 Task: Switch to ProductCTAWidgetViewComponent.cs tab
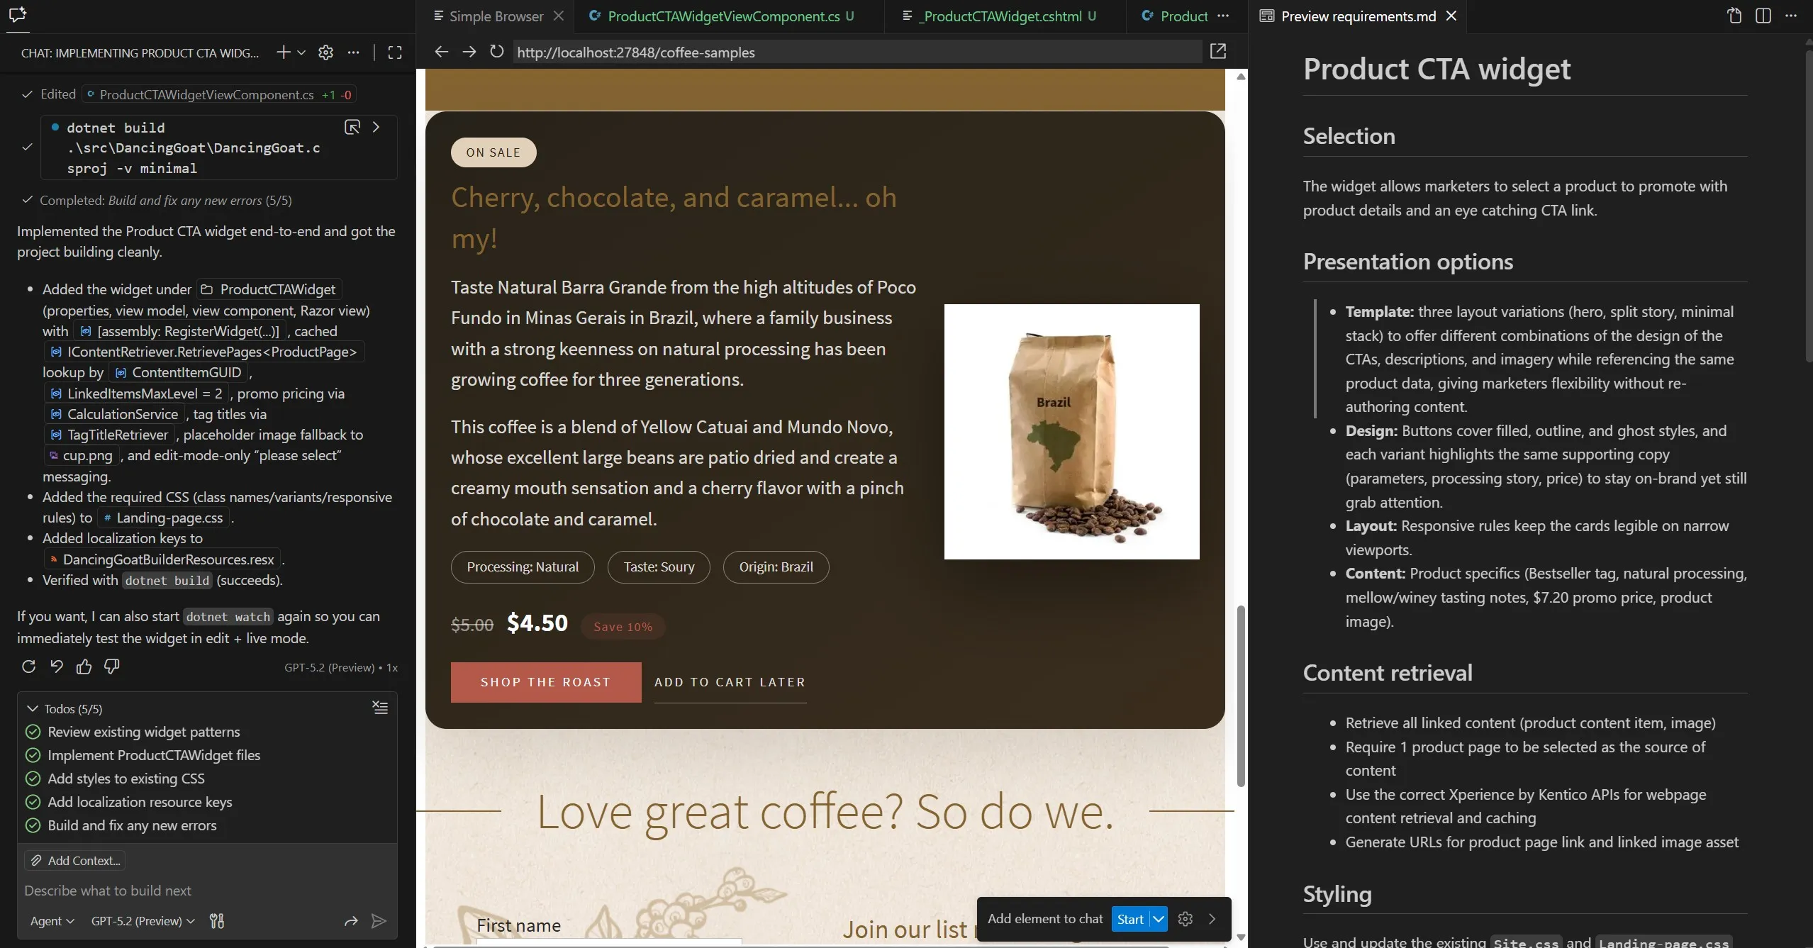coord(723,16)
